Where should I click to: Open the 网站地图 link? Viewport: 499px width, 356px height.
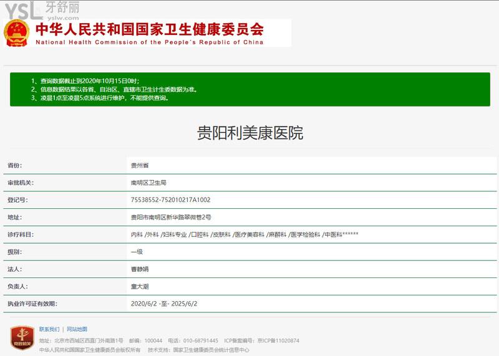pyautogui.click(x=77, y=329)
